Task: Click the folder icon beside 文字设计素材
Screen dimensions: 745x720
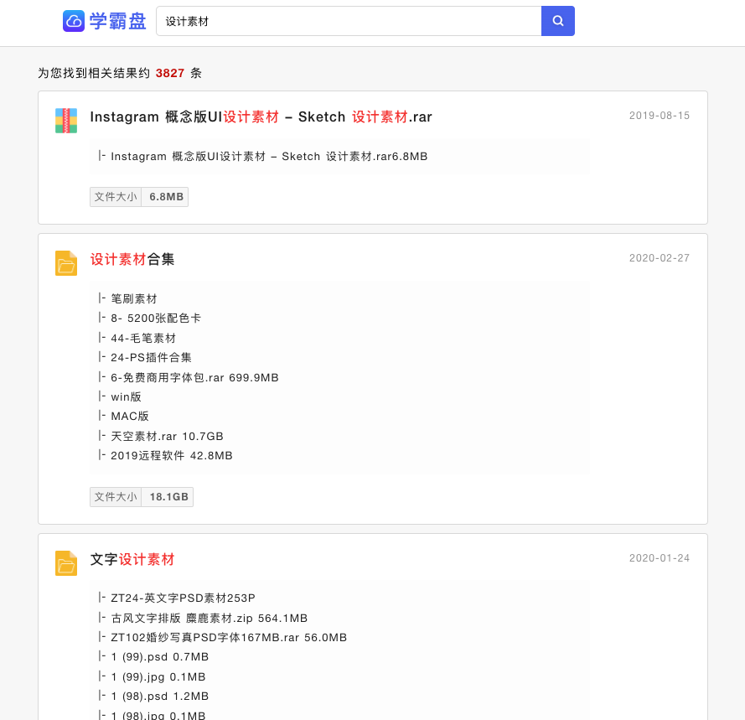Action: coord(66,563)
